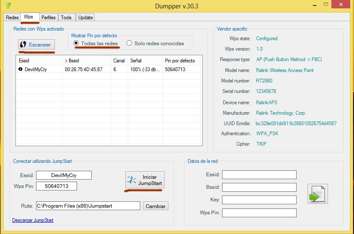354x234 pixels.
Task: Click the UUID Enrolle value
Action: click(296, 123)
